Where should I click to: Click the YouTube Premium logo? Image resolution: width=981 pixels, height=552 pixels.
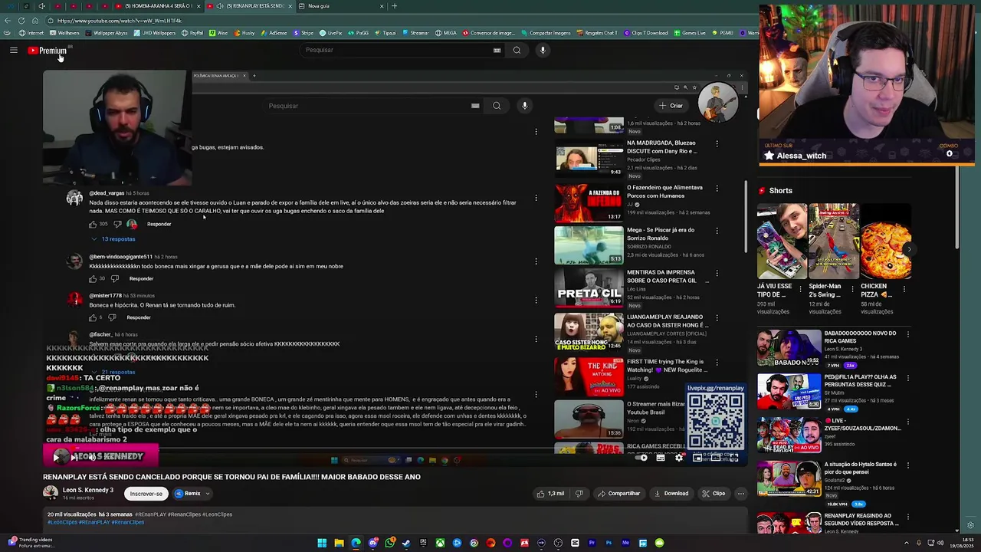48,51
